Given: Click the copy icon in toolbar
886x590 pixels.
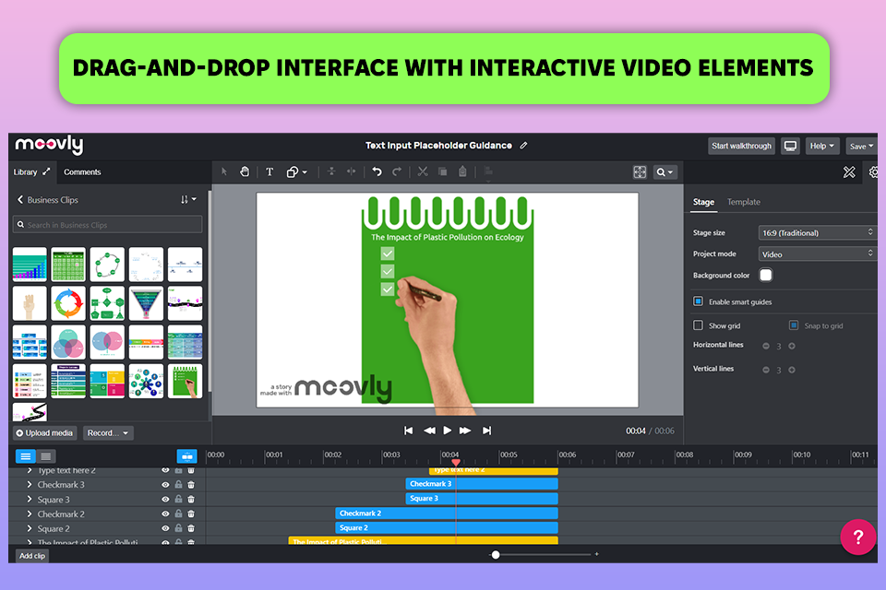Looking at the screenshot, I should coord(442,171).
